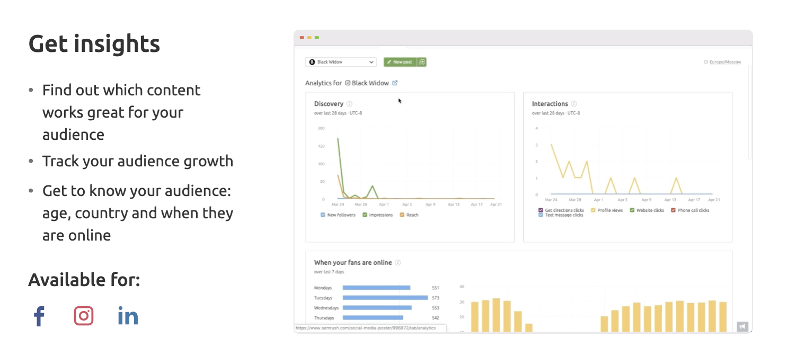Click the Instagram logo under Available for
Image resolution: width=805 pixels, height=355 pixels.
[84, 316]
